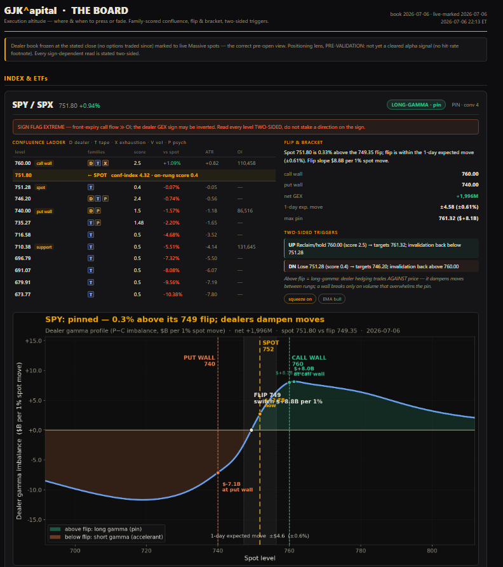The height and width of the screenshot is (567, 503).
Task: Click the SIGN FLAG EXTREME warning banner
Action: coord(246,127)
